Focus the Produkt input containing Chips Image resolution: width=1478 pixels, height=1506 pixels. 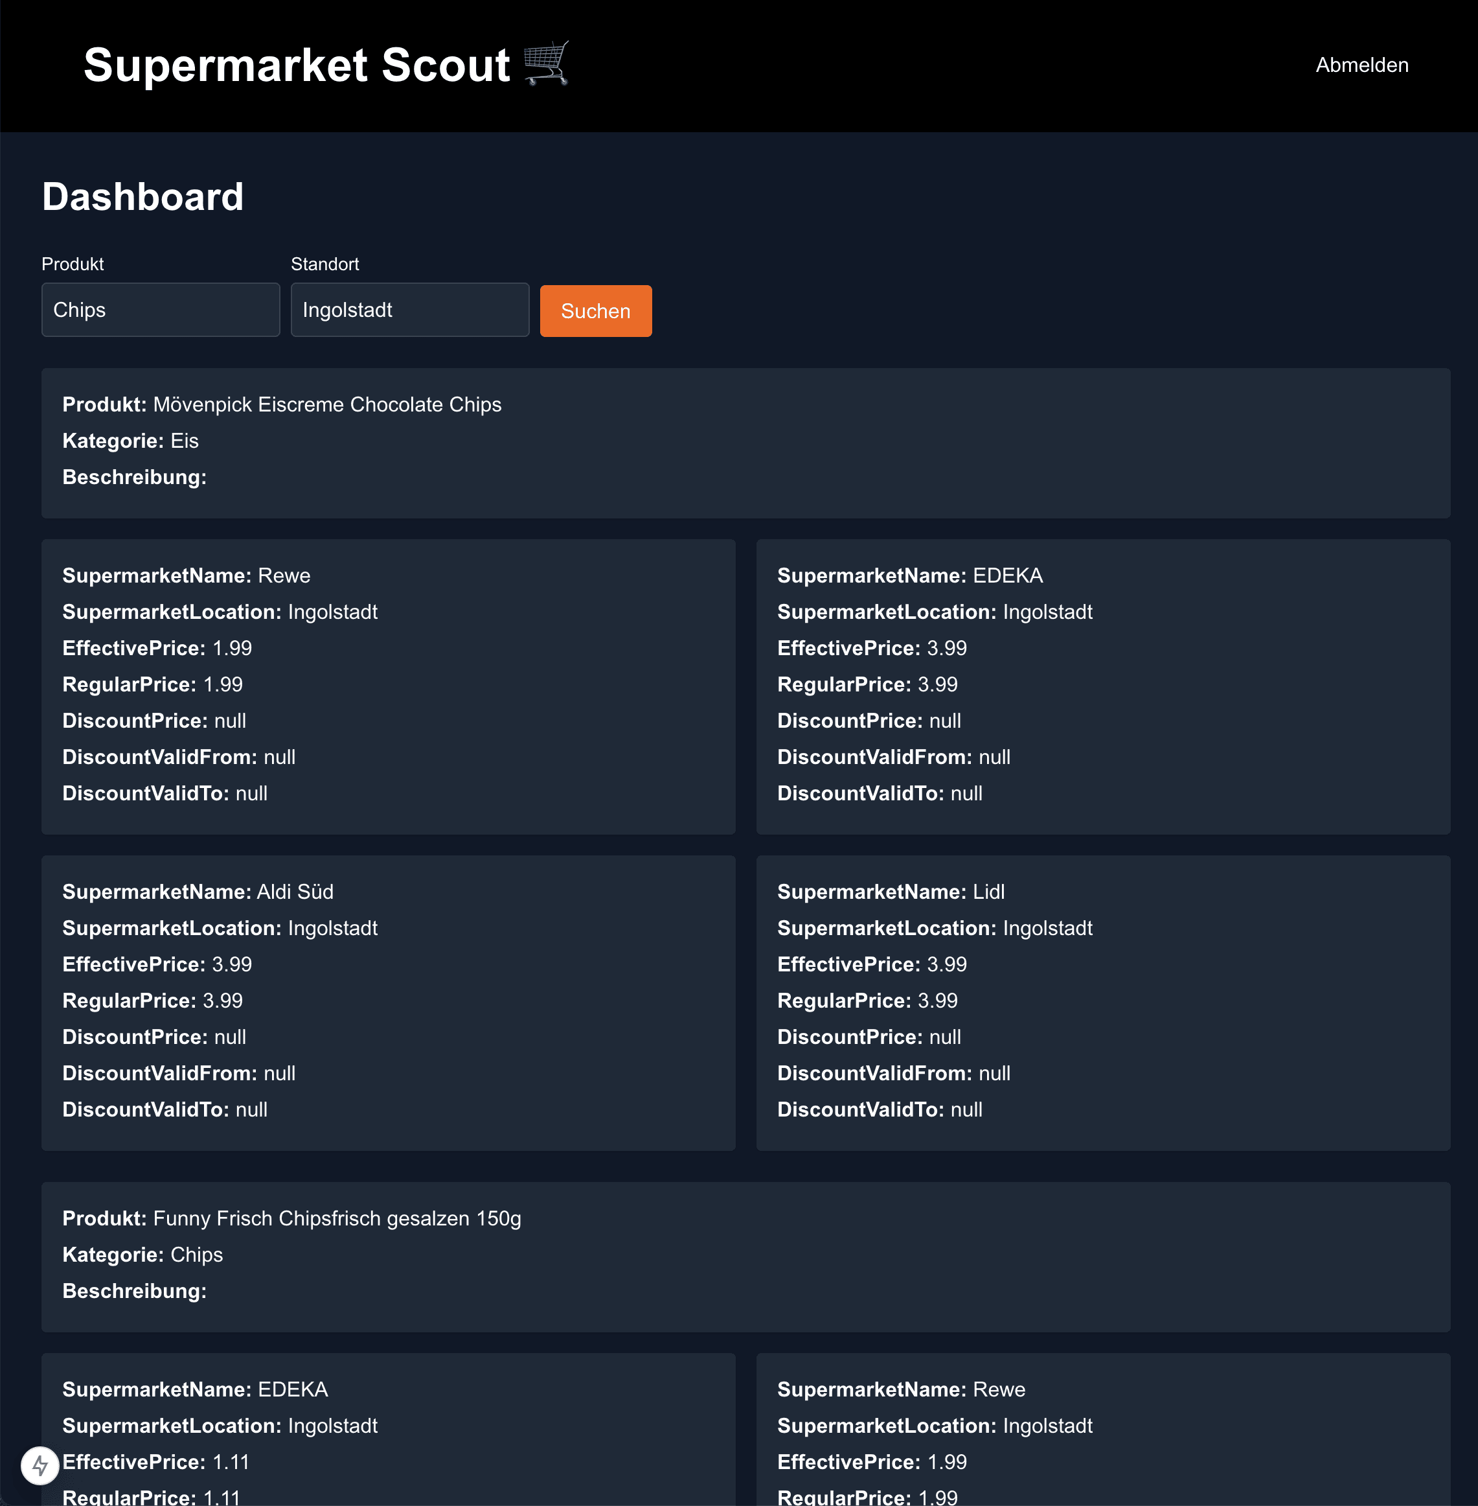click(x=160, y=310)
